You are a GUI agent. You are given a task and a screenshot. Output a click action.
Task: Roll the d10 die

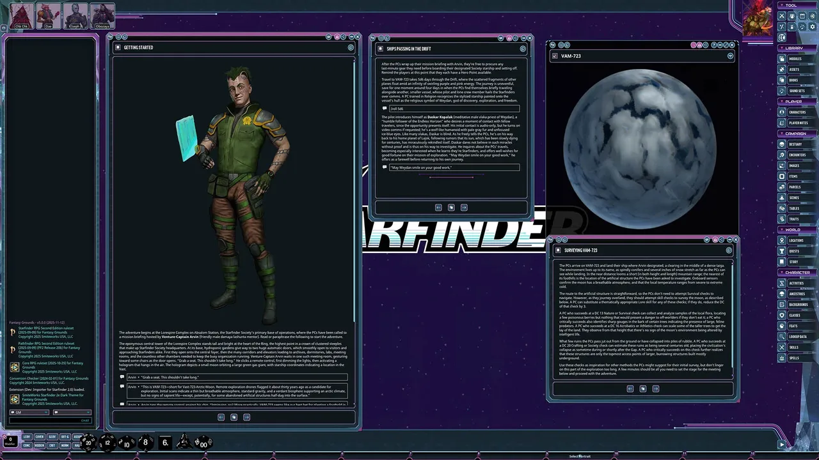click(127, 443)
